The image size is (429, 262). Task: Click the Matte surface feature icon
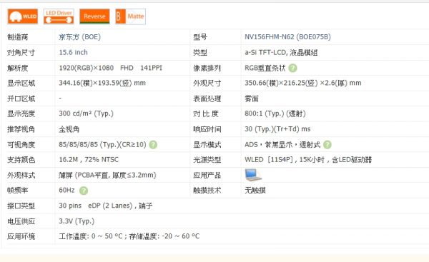click(131, 16)
